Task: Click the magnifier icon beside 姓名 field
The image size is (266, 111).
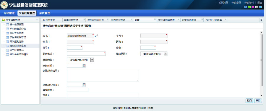Action: point(96,36)
